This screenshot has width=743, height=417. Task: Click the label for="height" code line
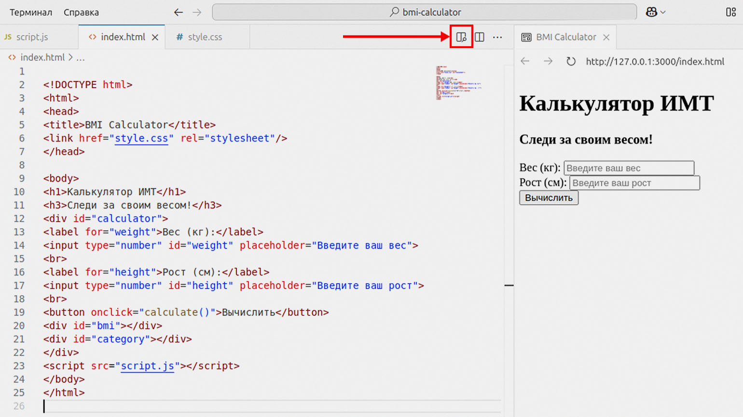point(156,272)
